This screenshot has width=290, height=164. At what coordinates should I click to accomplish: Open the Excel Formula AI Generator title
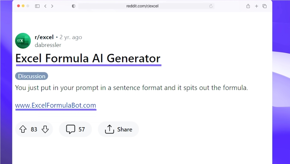(x=88, y=58)
